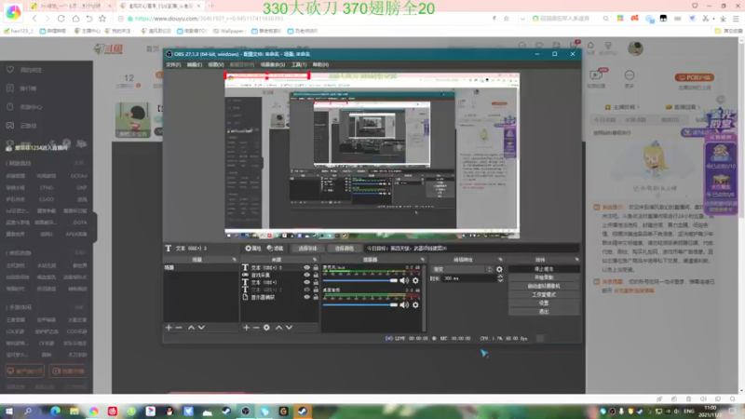Open the OBS Edit menu
The image size is (745, 419).
tap(194, 64)
